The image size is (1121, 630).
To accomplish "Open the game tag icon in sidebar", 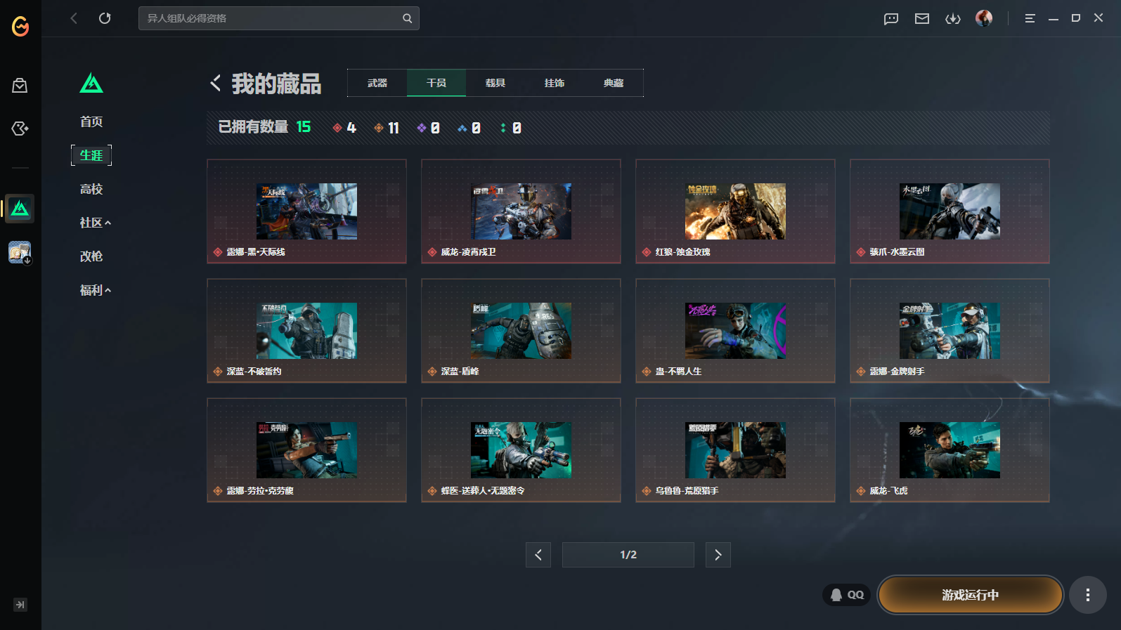I will [x=20, y=129].
